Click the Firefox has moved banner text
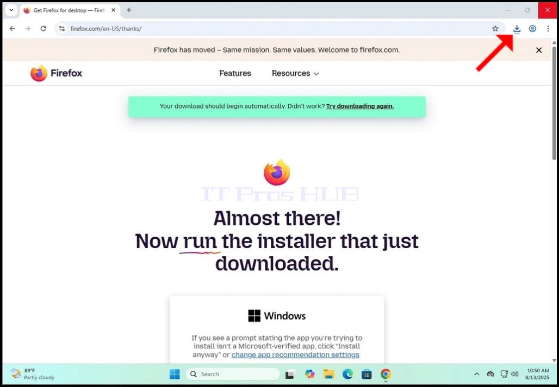The width and height of the screenshot is (559, 387). pos(277,50)
